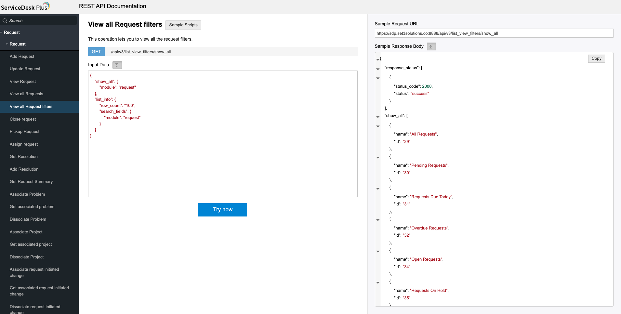Click the sidebar Search box
The image size is (621, 314).
click(39, 20)
